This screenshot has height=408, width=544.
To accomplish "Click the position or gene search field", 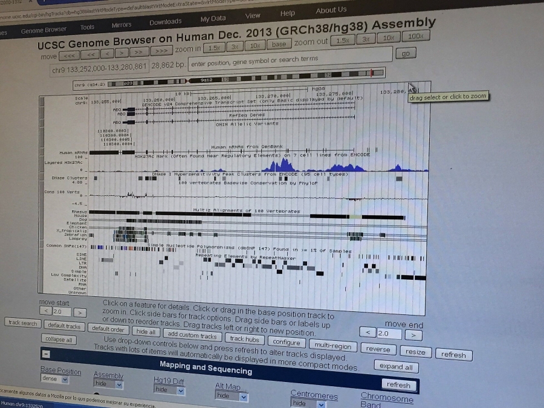I will (x=290, y=59).
